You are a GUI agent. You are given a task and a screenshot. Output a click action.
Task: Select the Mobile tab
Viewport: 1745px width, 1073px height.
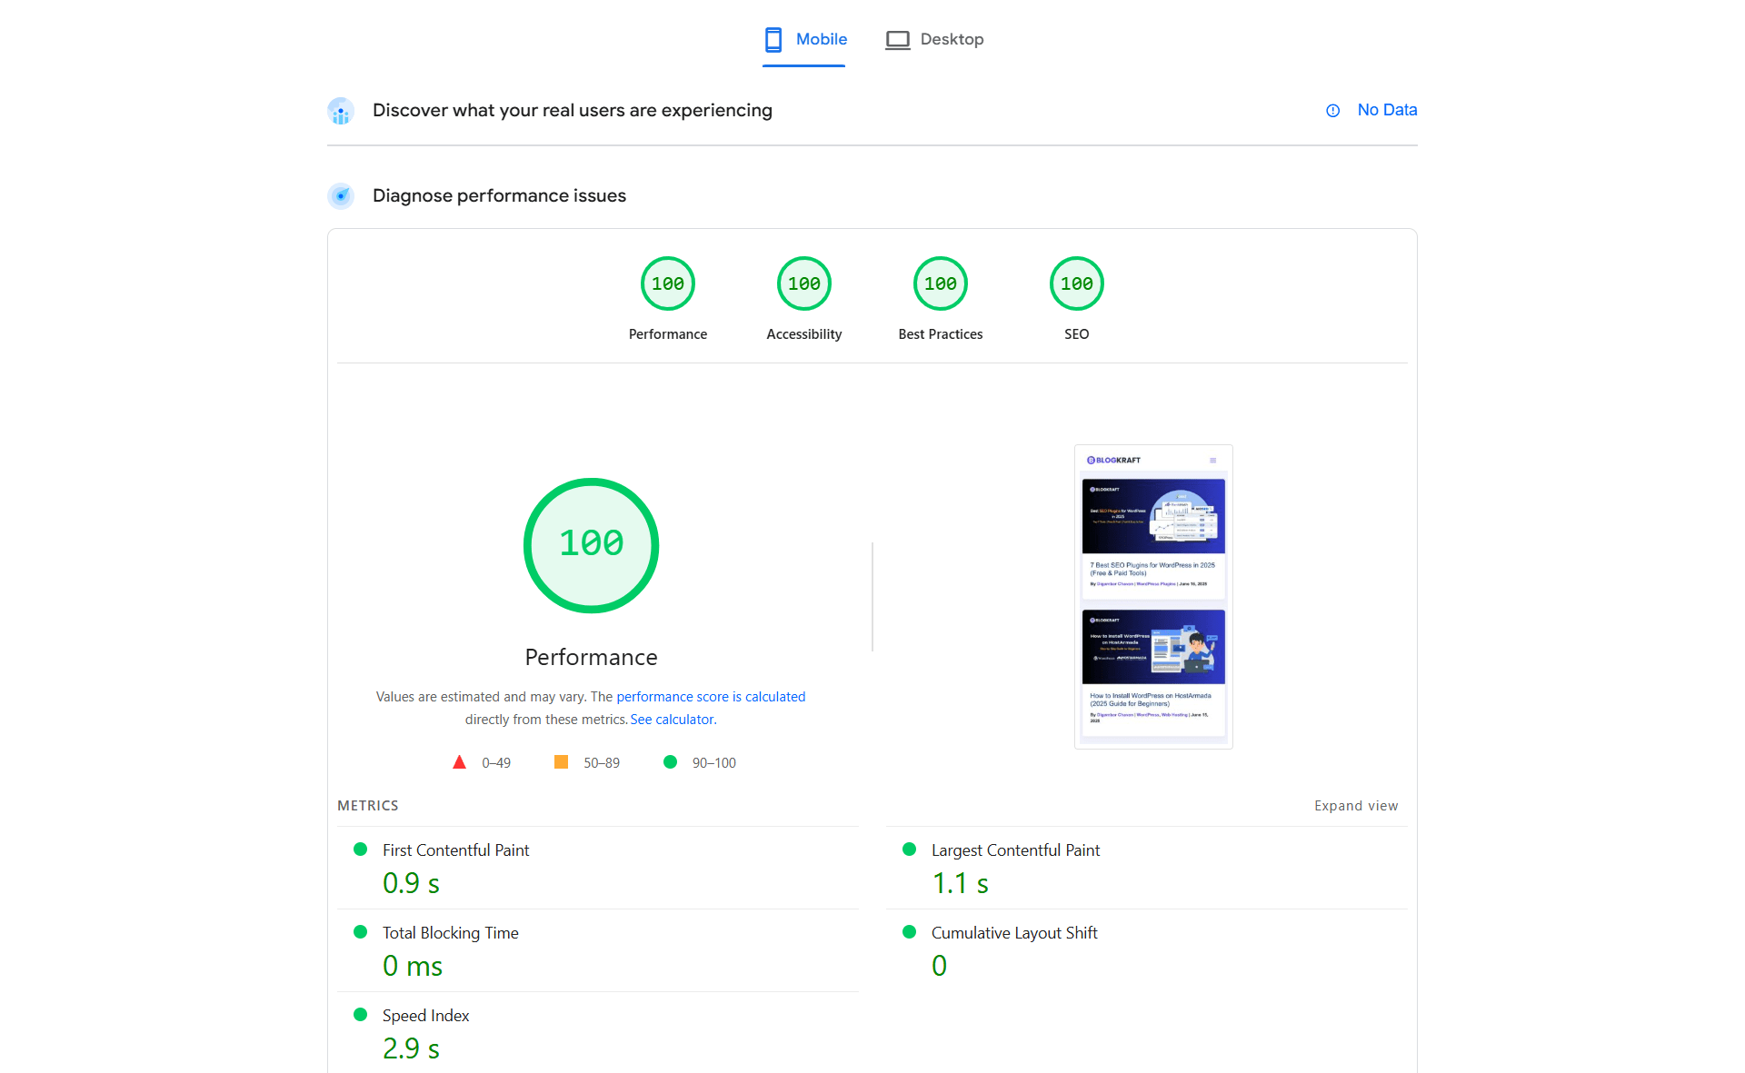tap(803, 39)
